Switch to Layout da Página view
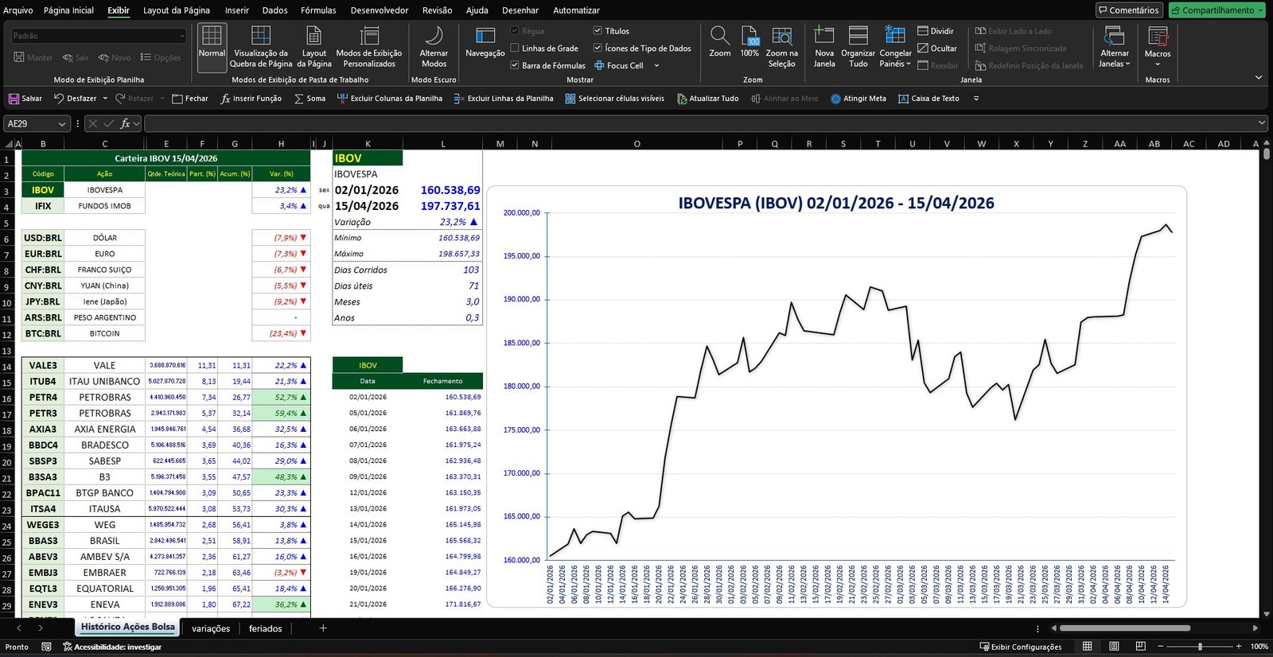 [313, 37]
